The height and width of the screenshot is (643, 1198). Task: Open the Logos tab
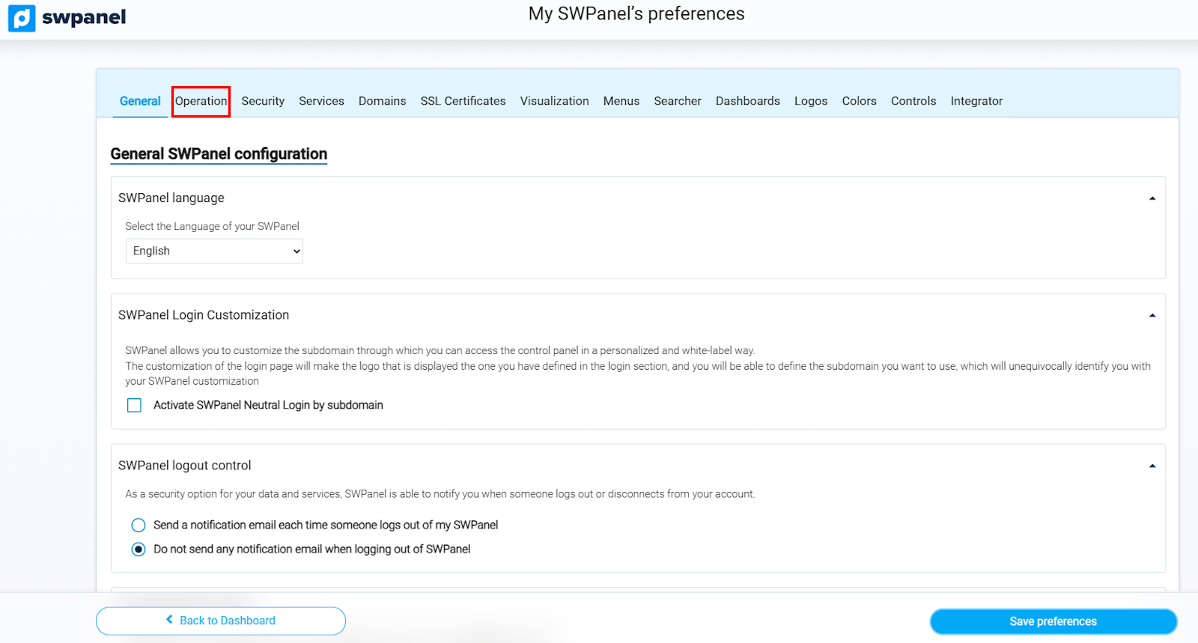pos(811,101)
